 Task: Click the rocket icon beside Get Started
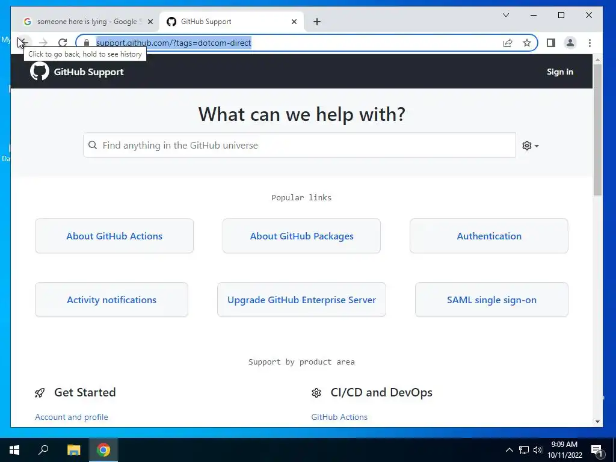(x=40, y=392)
